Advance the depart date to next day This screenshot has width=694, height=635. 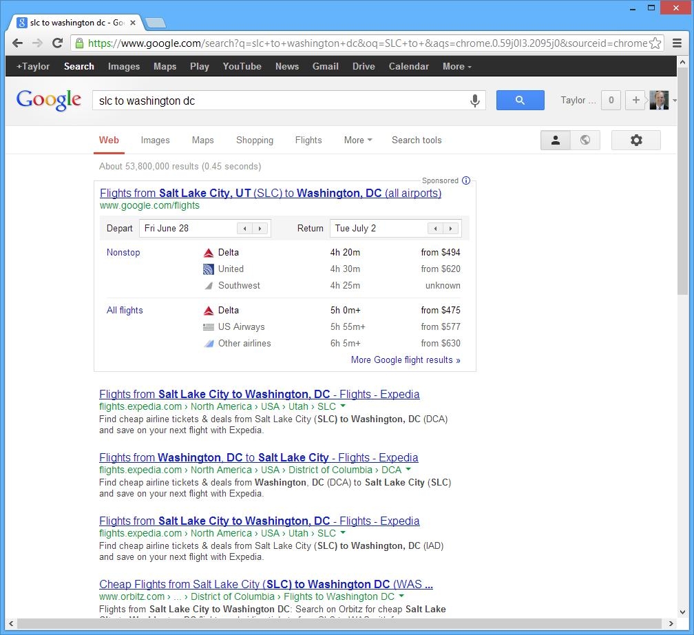(260, 229)
